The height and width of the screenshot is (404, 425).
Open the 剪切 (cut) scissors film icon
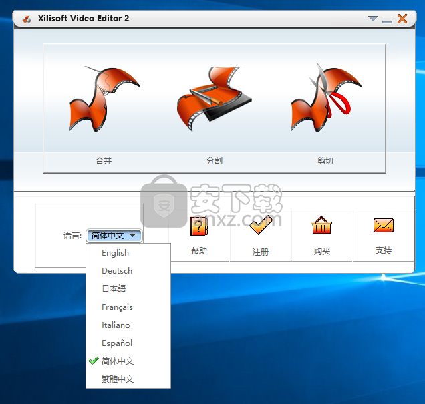click(326, 98)
